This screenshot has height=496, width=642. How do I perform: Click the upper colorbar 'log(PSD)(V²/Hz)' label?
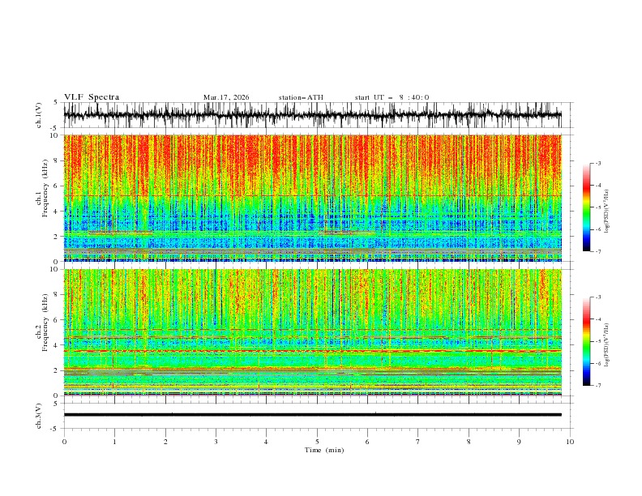[607, 212]
